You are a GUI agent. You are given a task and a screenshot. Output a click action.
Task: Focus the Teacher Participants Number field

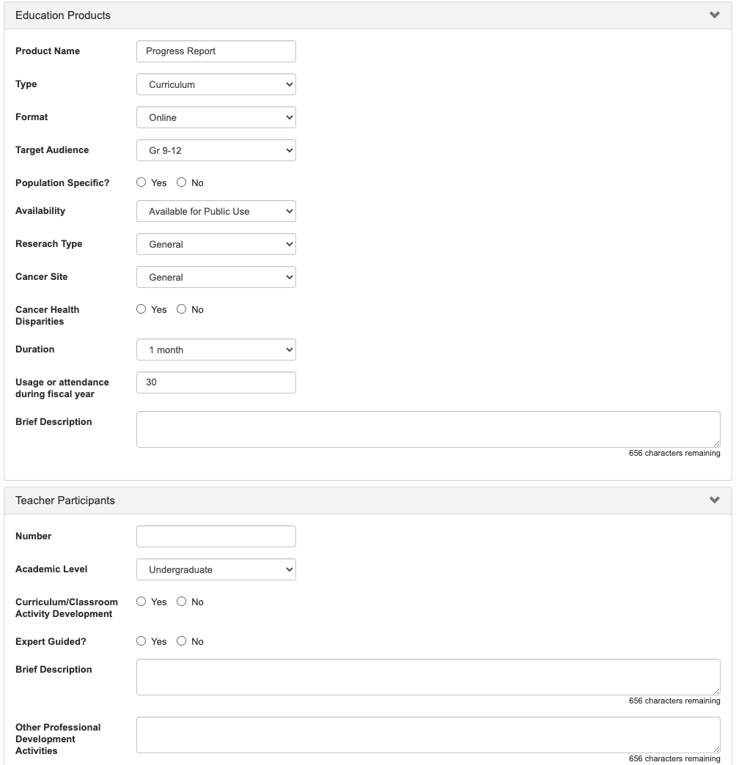click(x=216, y=536)
